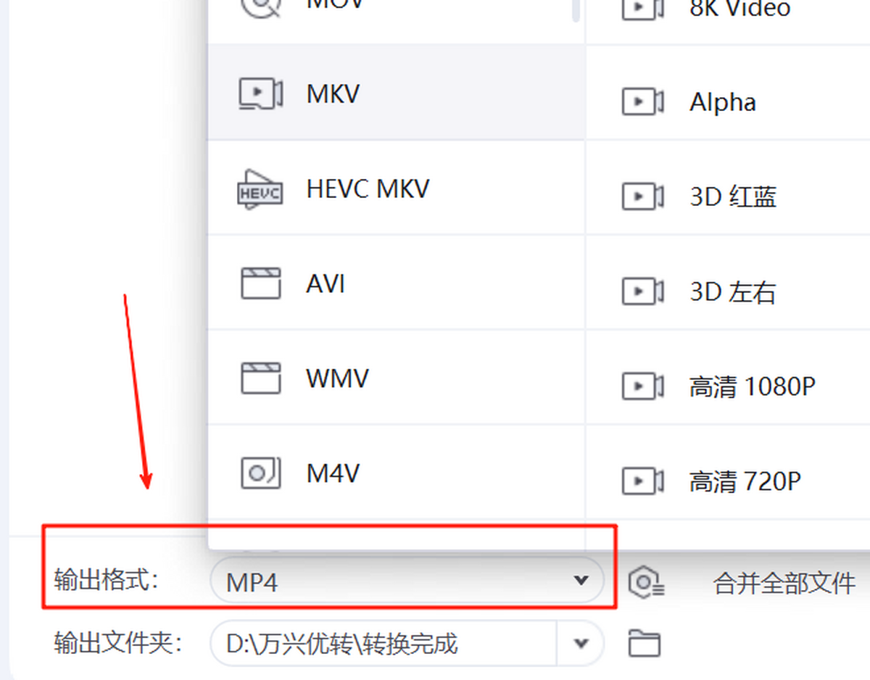Screen dimensions: 870x680
Task: Click the MKV format icon
Action: (x=260, y=94)
